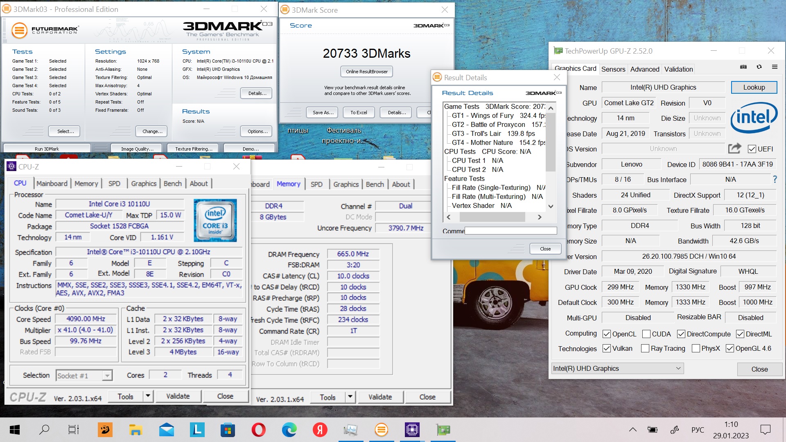
Task: Click Run 3DMark button
Action: click(47, 149)
